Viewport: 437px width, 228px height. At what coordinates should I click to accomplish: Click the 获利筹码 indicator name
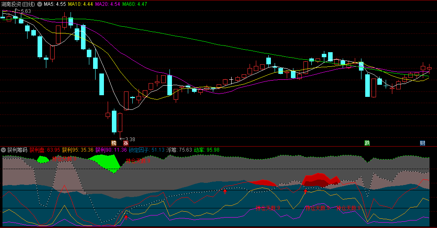17,150
